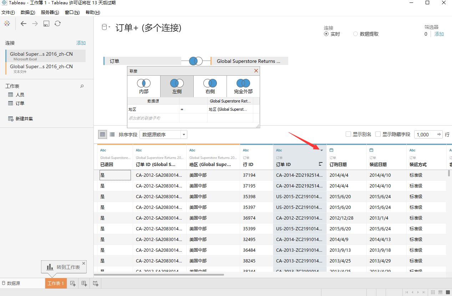Click the forward arrow in the toolbar
452x296 pixels.
(35, 24)
